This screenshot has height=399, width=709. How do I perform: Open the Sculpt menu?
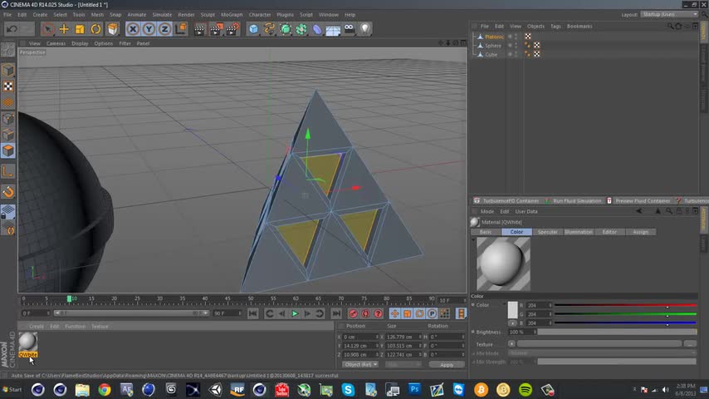click(208, 14)
